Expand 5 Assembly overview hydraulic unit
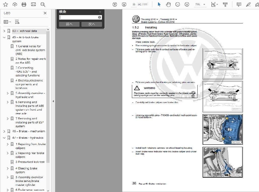Screen dimensions: 259x192 [x=8, y=93]
